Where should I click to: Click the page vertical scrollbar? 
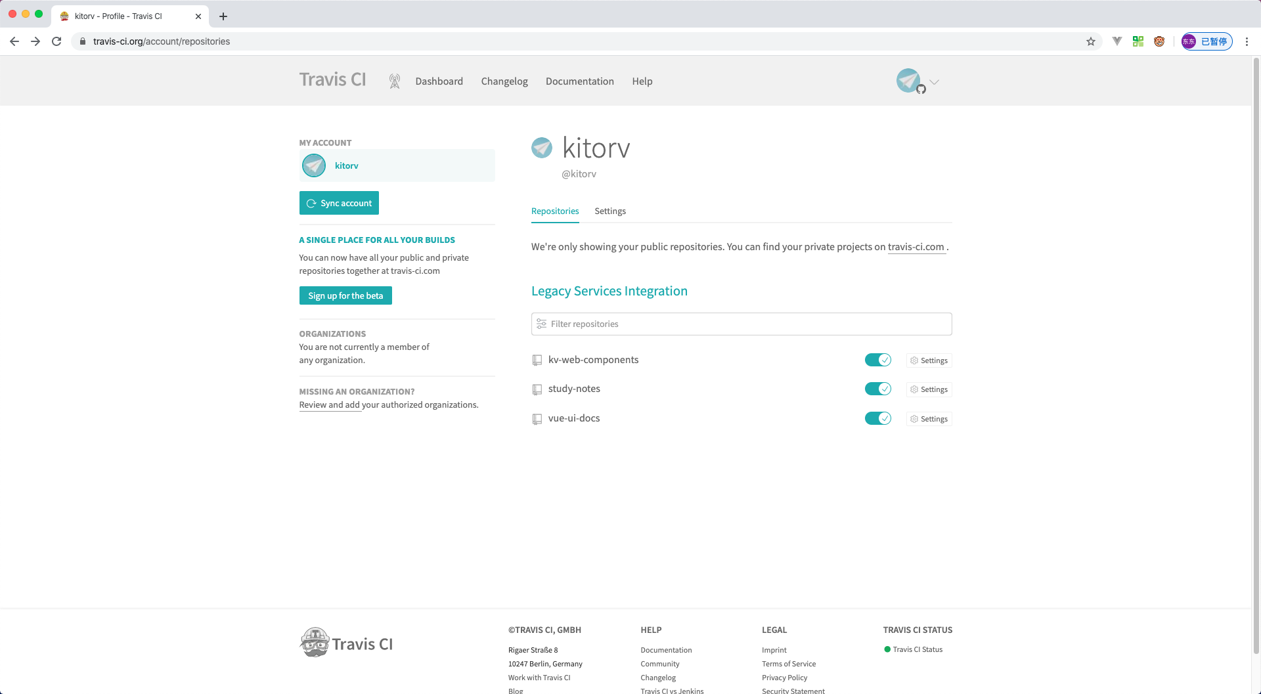1256,355
